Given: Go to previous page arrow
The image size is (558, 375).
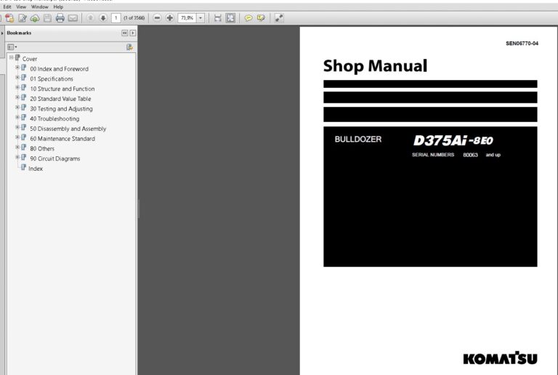Looking at the screenshot, I should [x=90, y=17].
